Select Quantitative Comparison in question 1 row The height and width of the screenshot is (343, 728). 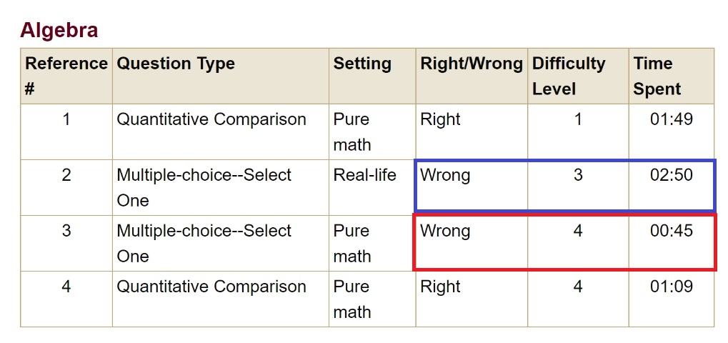(211, 119)
